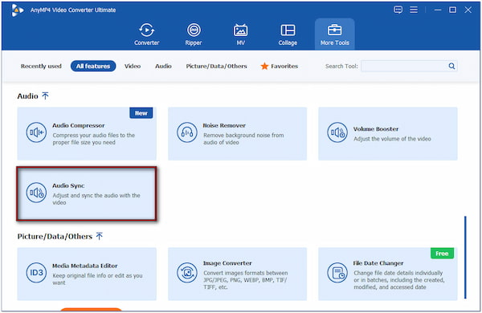Viewport: 482px width, 313px height.
Task: Click the Audio Sync icon
Action: coord(36,193)
